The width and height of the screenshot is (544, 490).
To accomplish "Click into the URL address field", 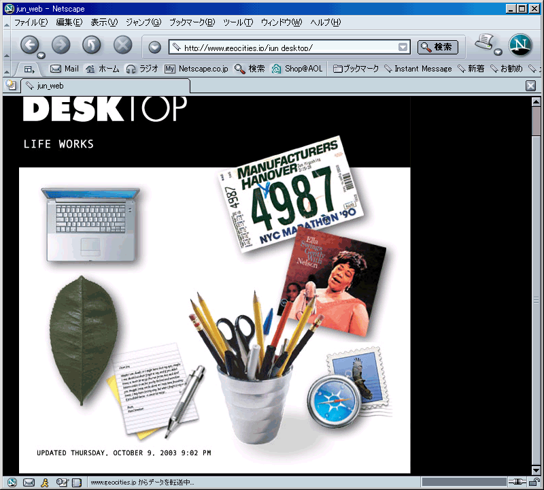I will click(x=290, y=47).
